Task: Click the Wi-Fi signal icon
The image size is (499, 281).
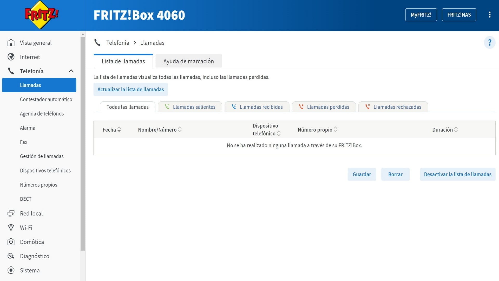Action: [x=11, y=228]
